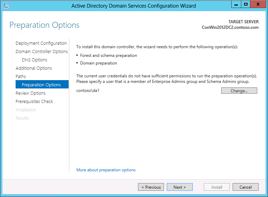Open Deployment Configuration step
The height and width of the screenshot is (197, 268).
[x=41, y=43]
